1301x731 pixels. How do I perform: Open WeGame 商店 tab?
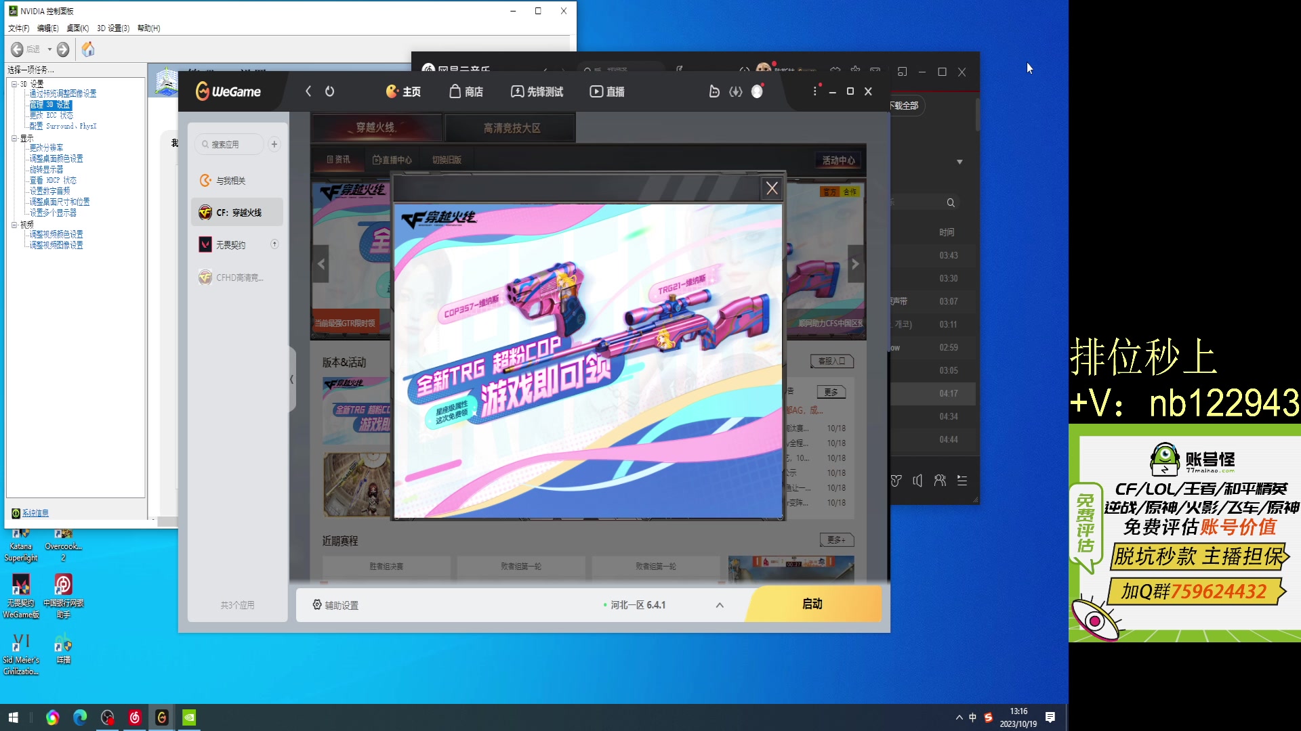tap(466, 91)
